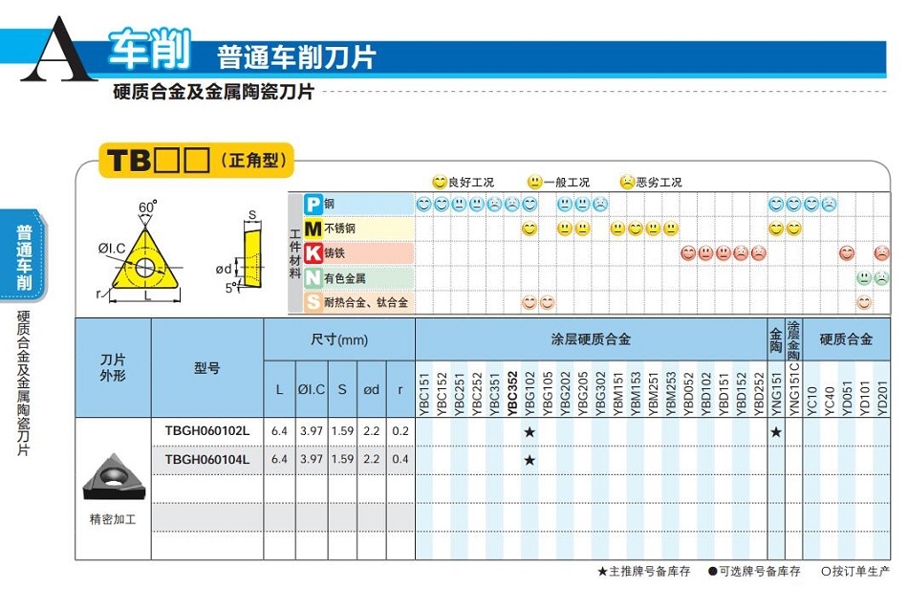Click the bold YBC352 grade column header
This screenshot has width=908, height=589.
pos(512,394)
